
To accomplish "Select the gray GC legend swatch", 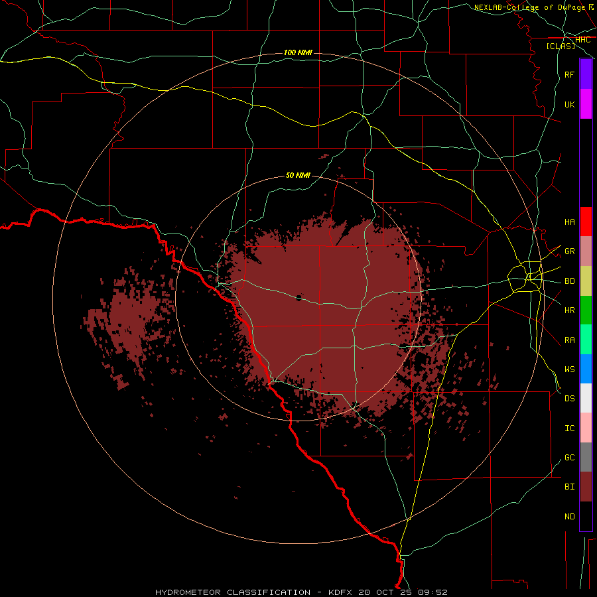I will (586, 457).
